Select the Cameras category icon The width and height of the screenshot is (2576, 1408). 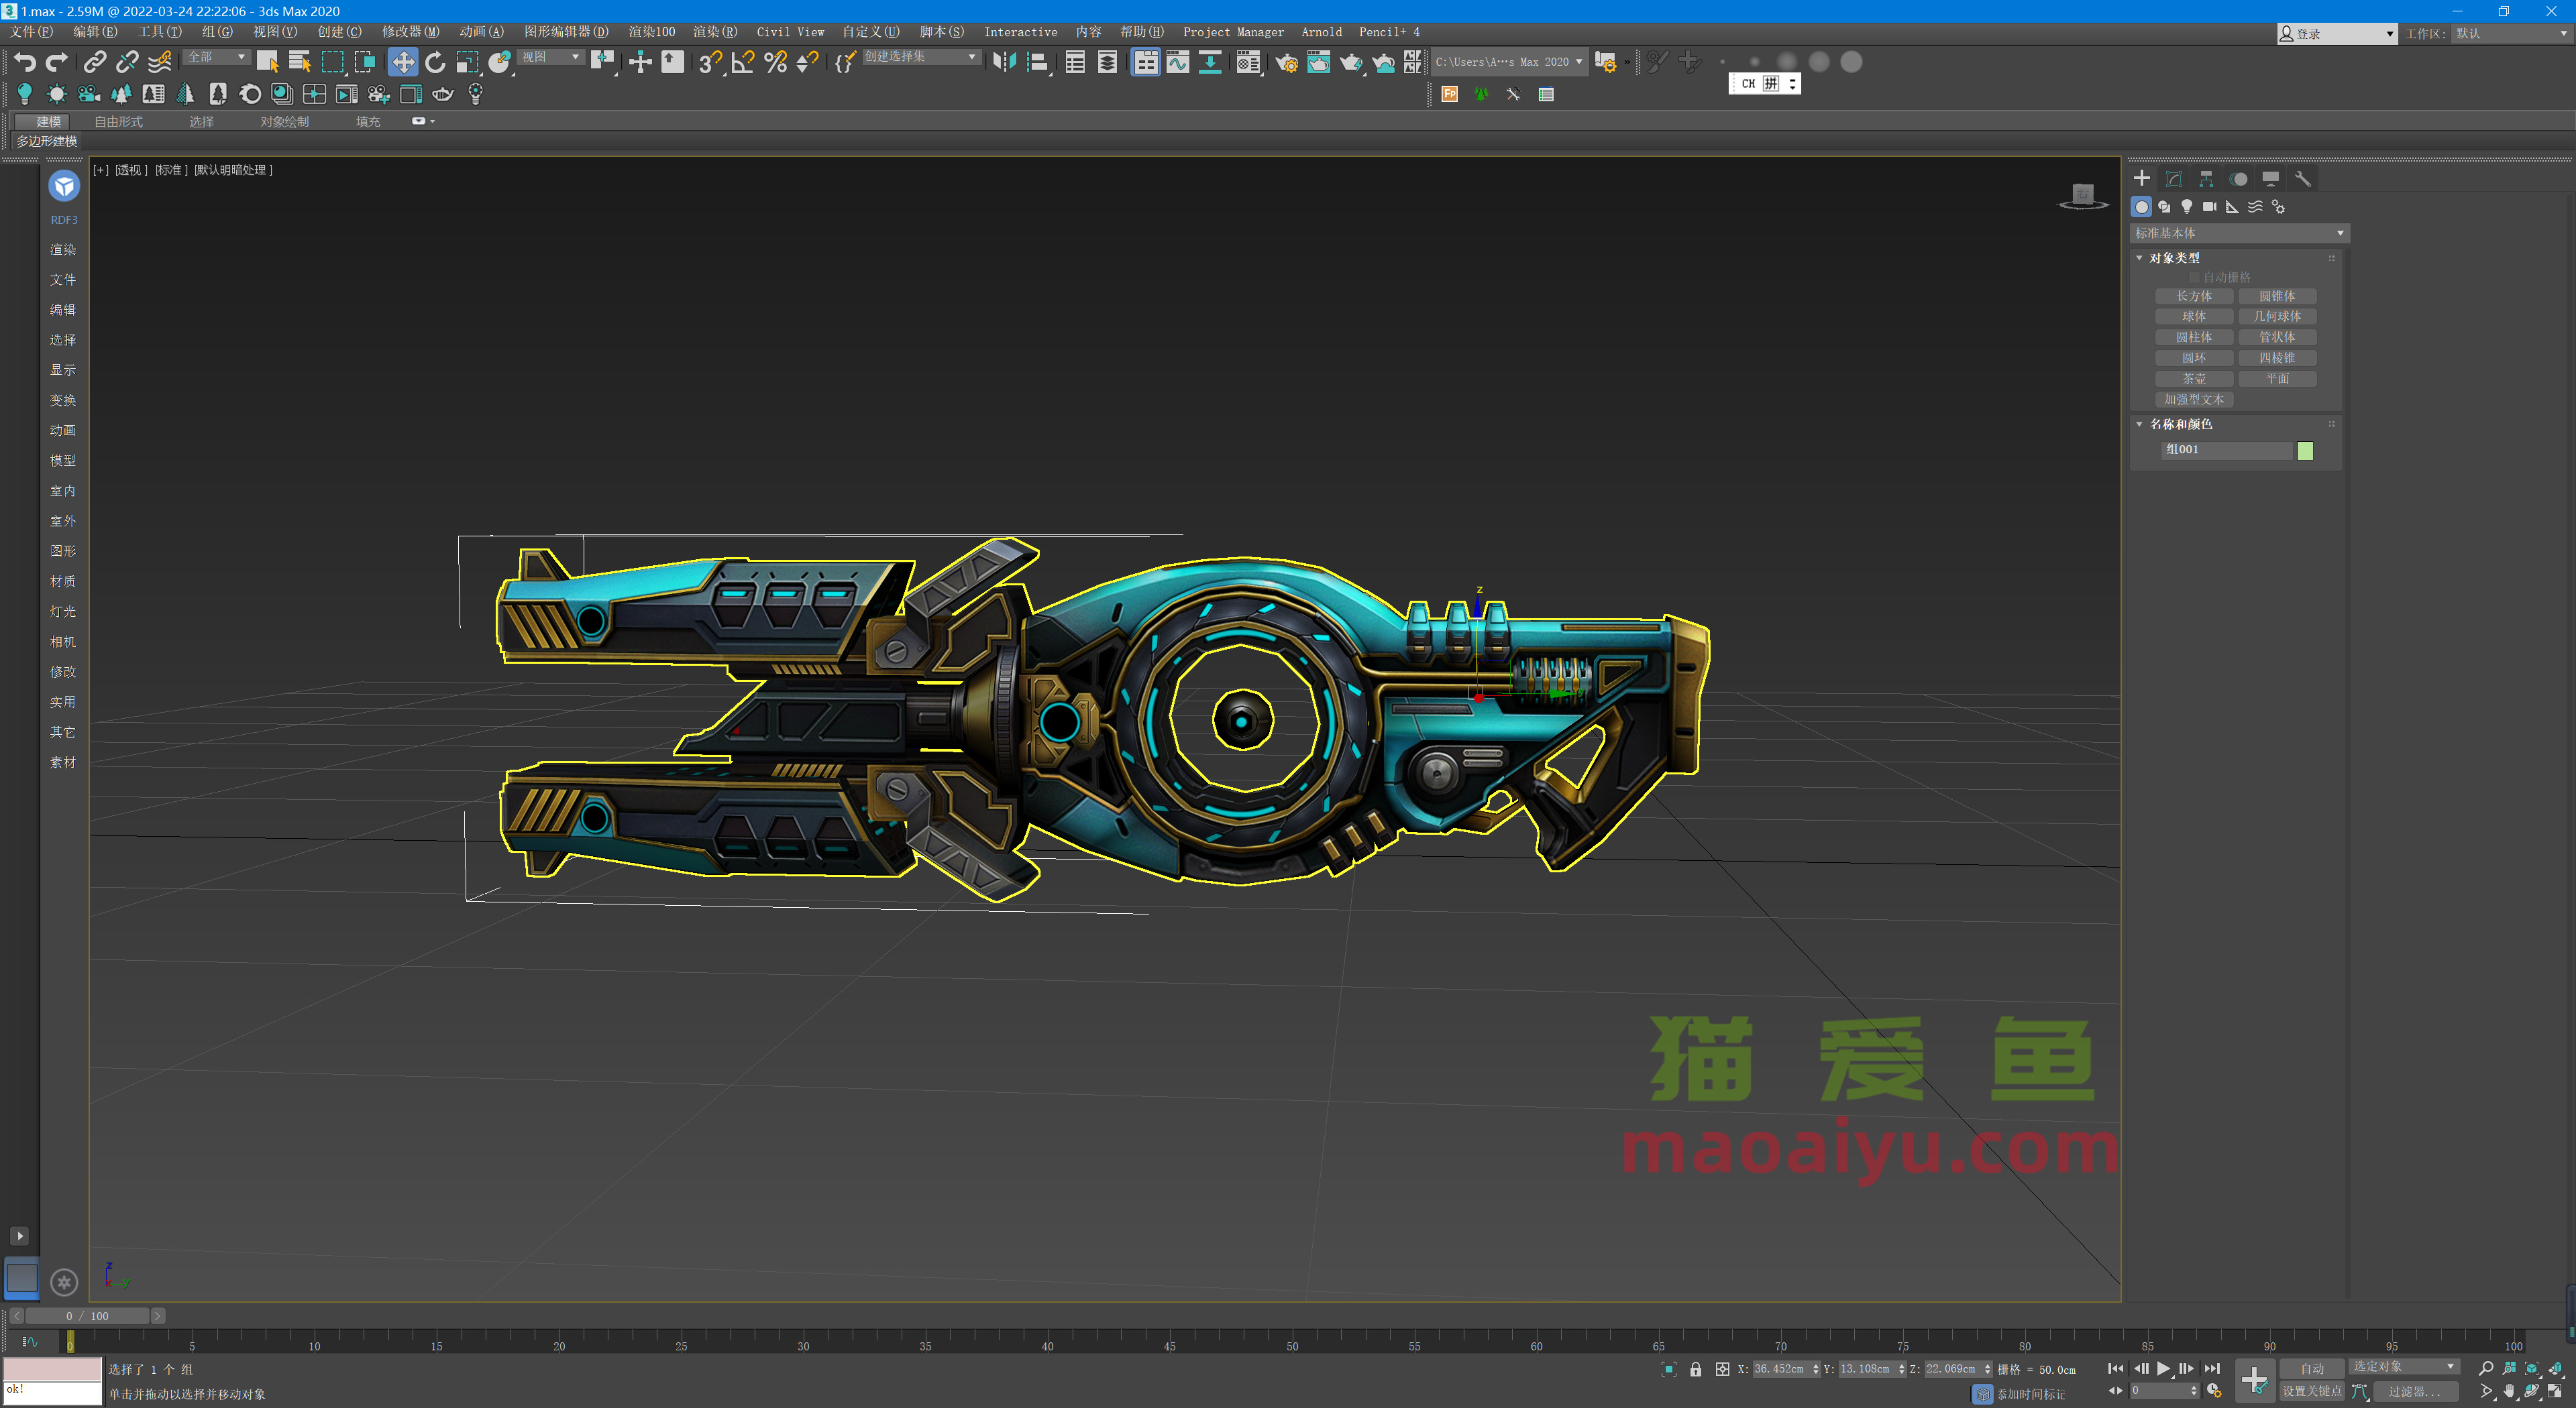(x=2209, y=207)
